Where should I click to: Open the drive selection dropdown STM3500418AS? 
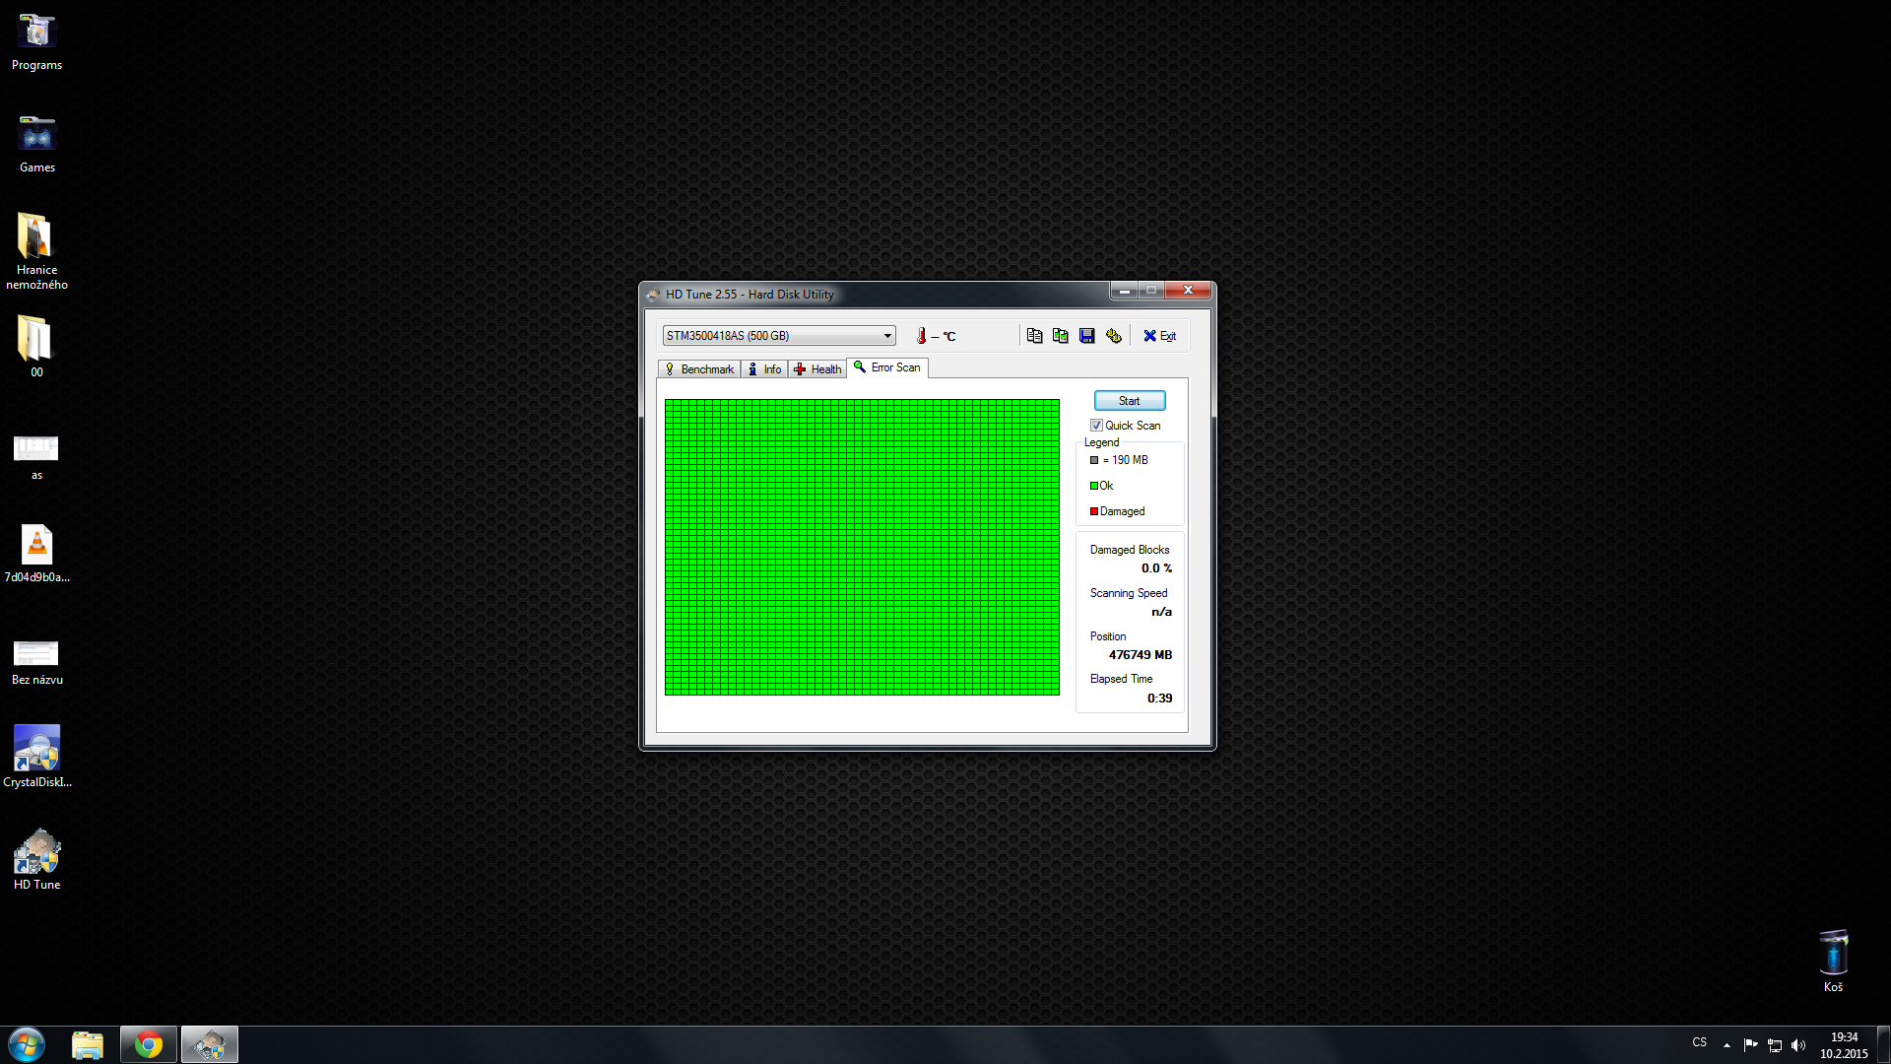click(x=779, y=336)
